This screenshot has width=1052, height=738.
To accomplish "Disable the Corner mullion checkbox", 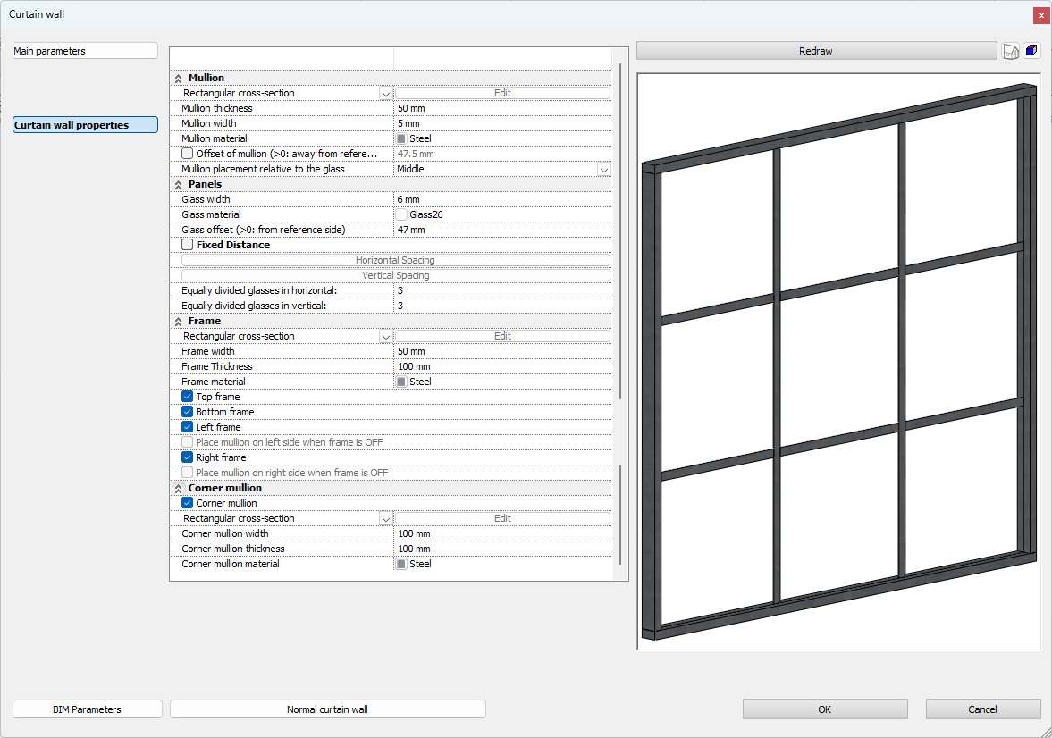I will click(187, 503).
